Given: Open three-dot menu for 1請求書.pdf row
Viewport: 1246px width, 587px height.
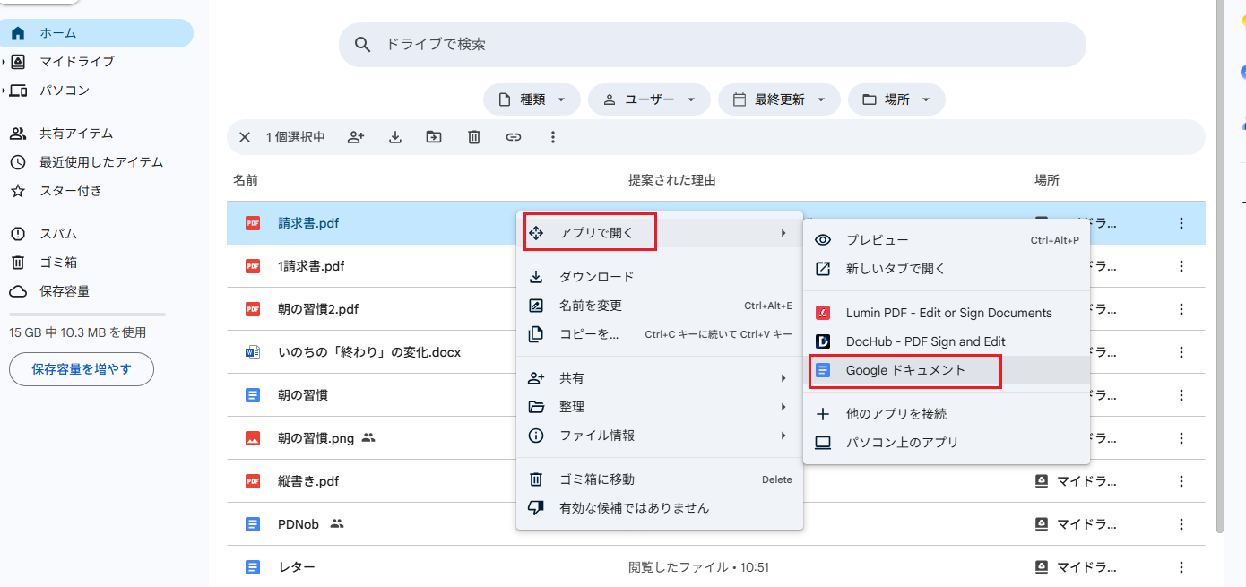Looking at the screenshot, I should pyautogui.click(x=1181, y=266).
